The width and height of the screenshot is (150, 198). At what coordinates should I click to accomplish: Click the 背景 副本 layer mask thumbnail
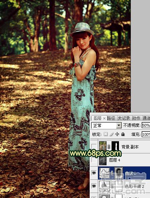(115, 146)
